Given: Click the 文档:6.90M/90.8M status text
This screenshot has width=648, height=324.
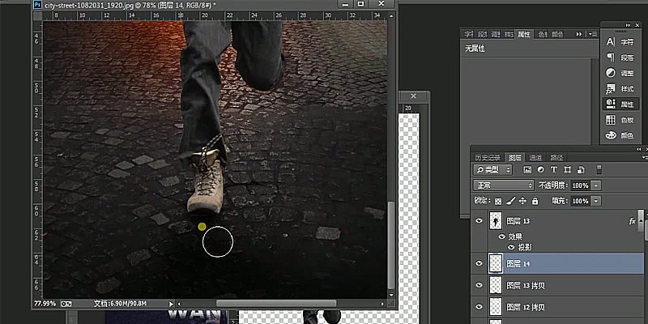Looking at the screenshot, I should tap(120, 304).
